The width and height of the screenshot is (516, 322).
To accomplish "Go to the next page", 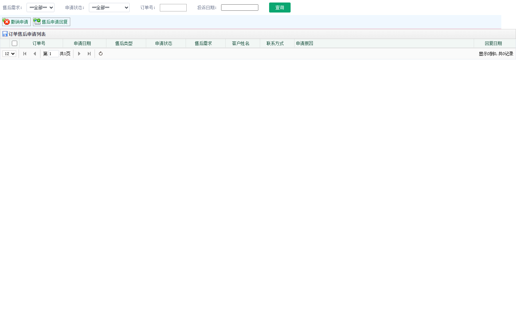I will pyautogui.click(x=79, y=54).
